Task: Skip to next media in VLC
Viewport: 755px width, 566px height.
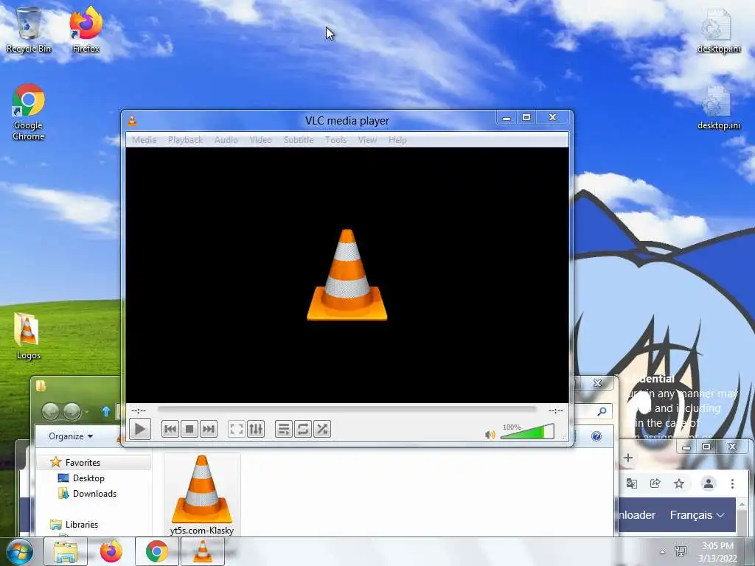Action: [209, 429]
